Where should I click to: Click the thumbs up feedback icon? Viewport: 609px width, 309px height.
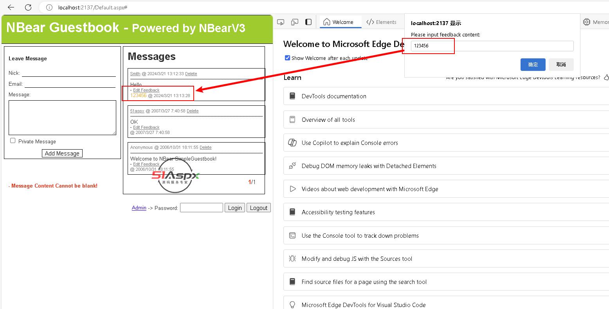606,78
